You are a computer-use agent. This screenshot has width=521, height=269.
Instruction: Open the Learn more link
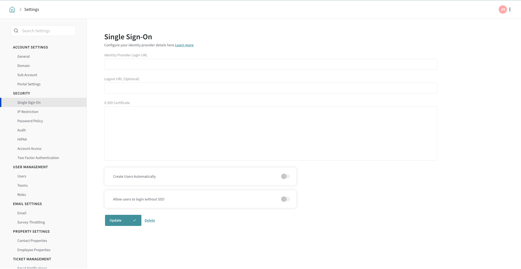(x=184, y=45)
